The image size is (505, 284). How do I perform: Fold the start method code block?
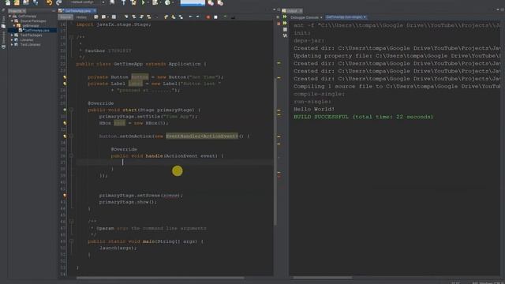click(72, 110)
